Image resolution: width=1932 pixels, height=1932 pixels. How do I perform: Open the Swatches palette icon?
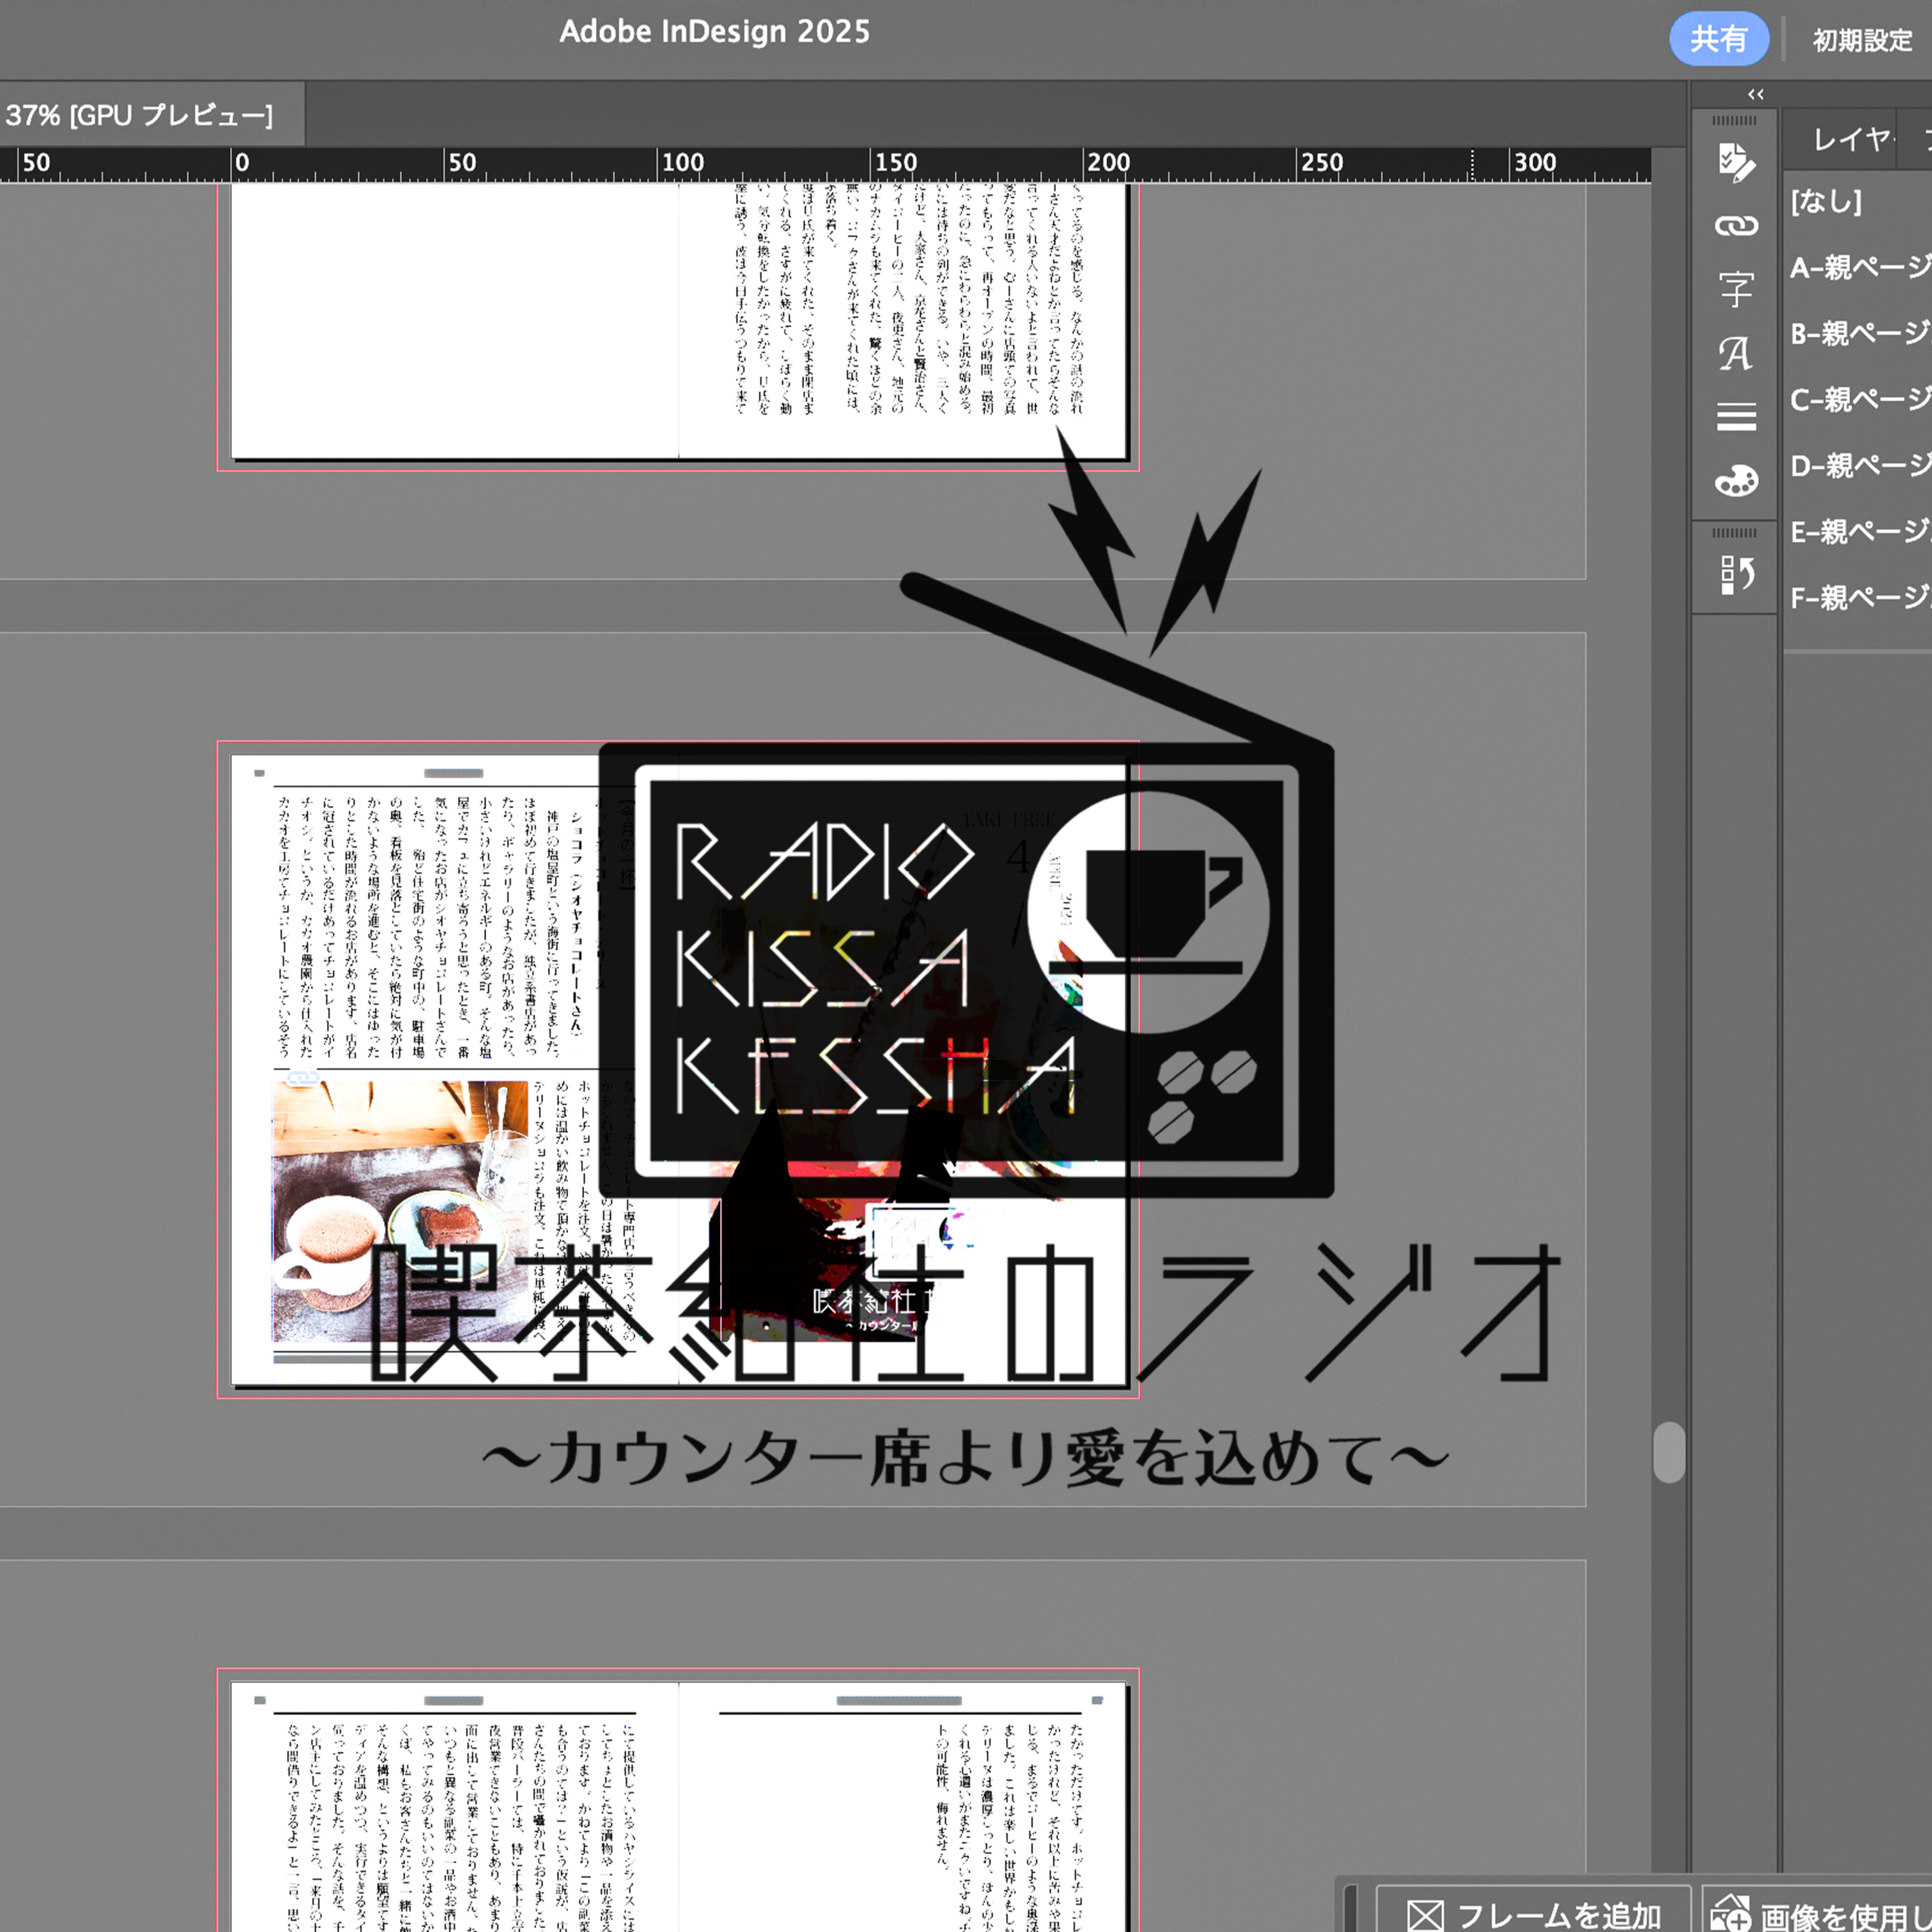tap(1736, 480)
